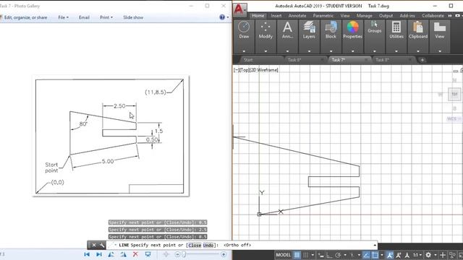Click the ViewCube TOP face
The width and height of the screenshot is (463, 260).
(454, 94)
